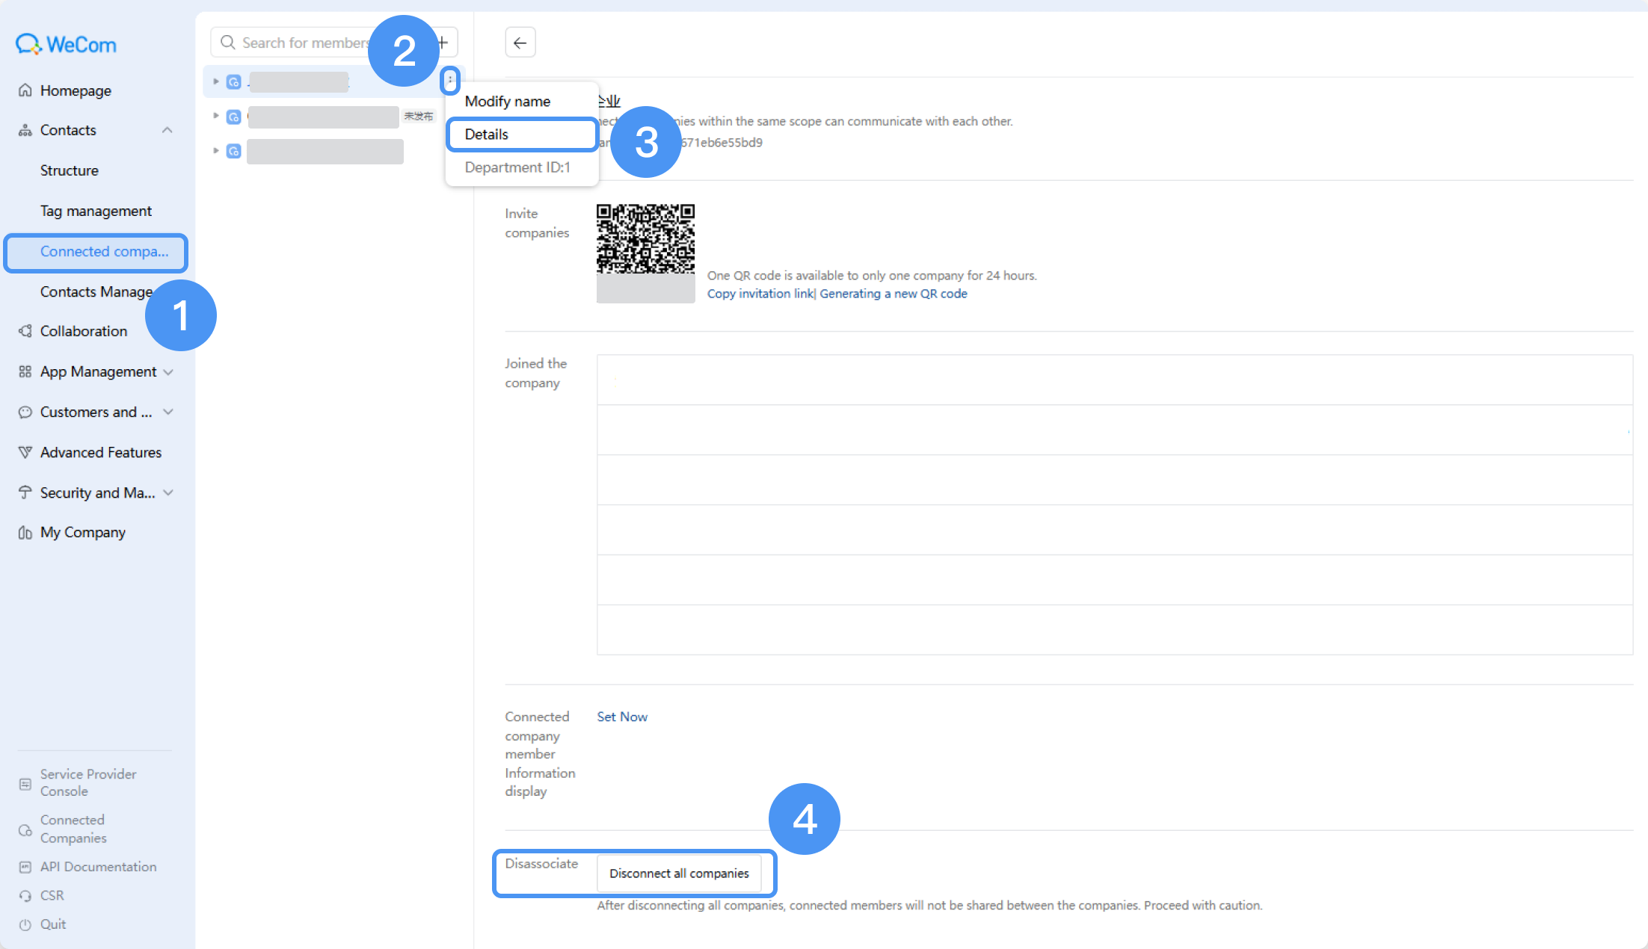Click the invite QR code image
The image size is (1648, 949).
click(646, 239)
